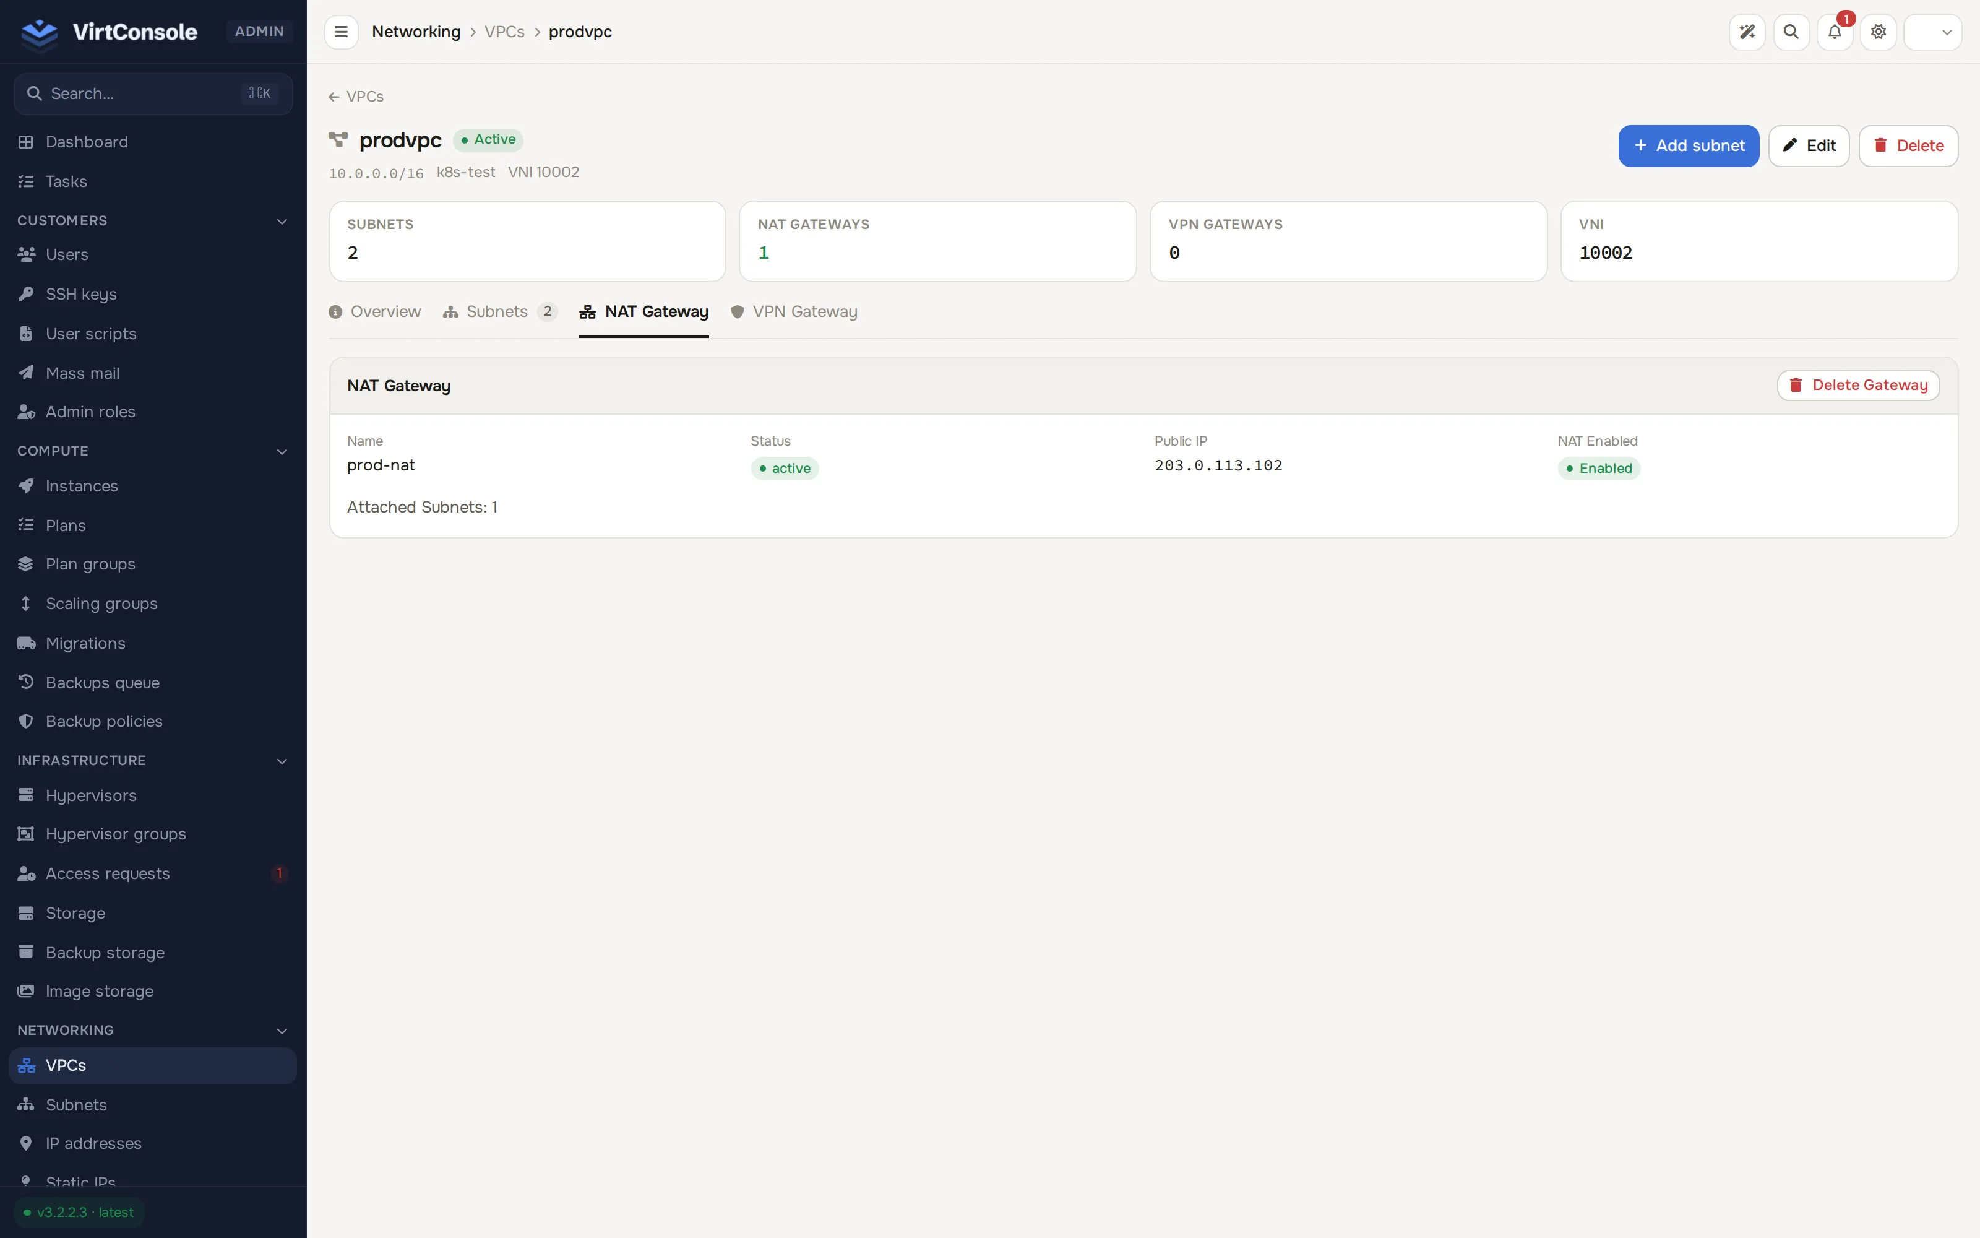
Task: Click the Dashboard sidebar icon
Action: (26, 142)
